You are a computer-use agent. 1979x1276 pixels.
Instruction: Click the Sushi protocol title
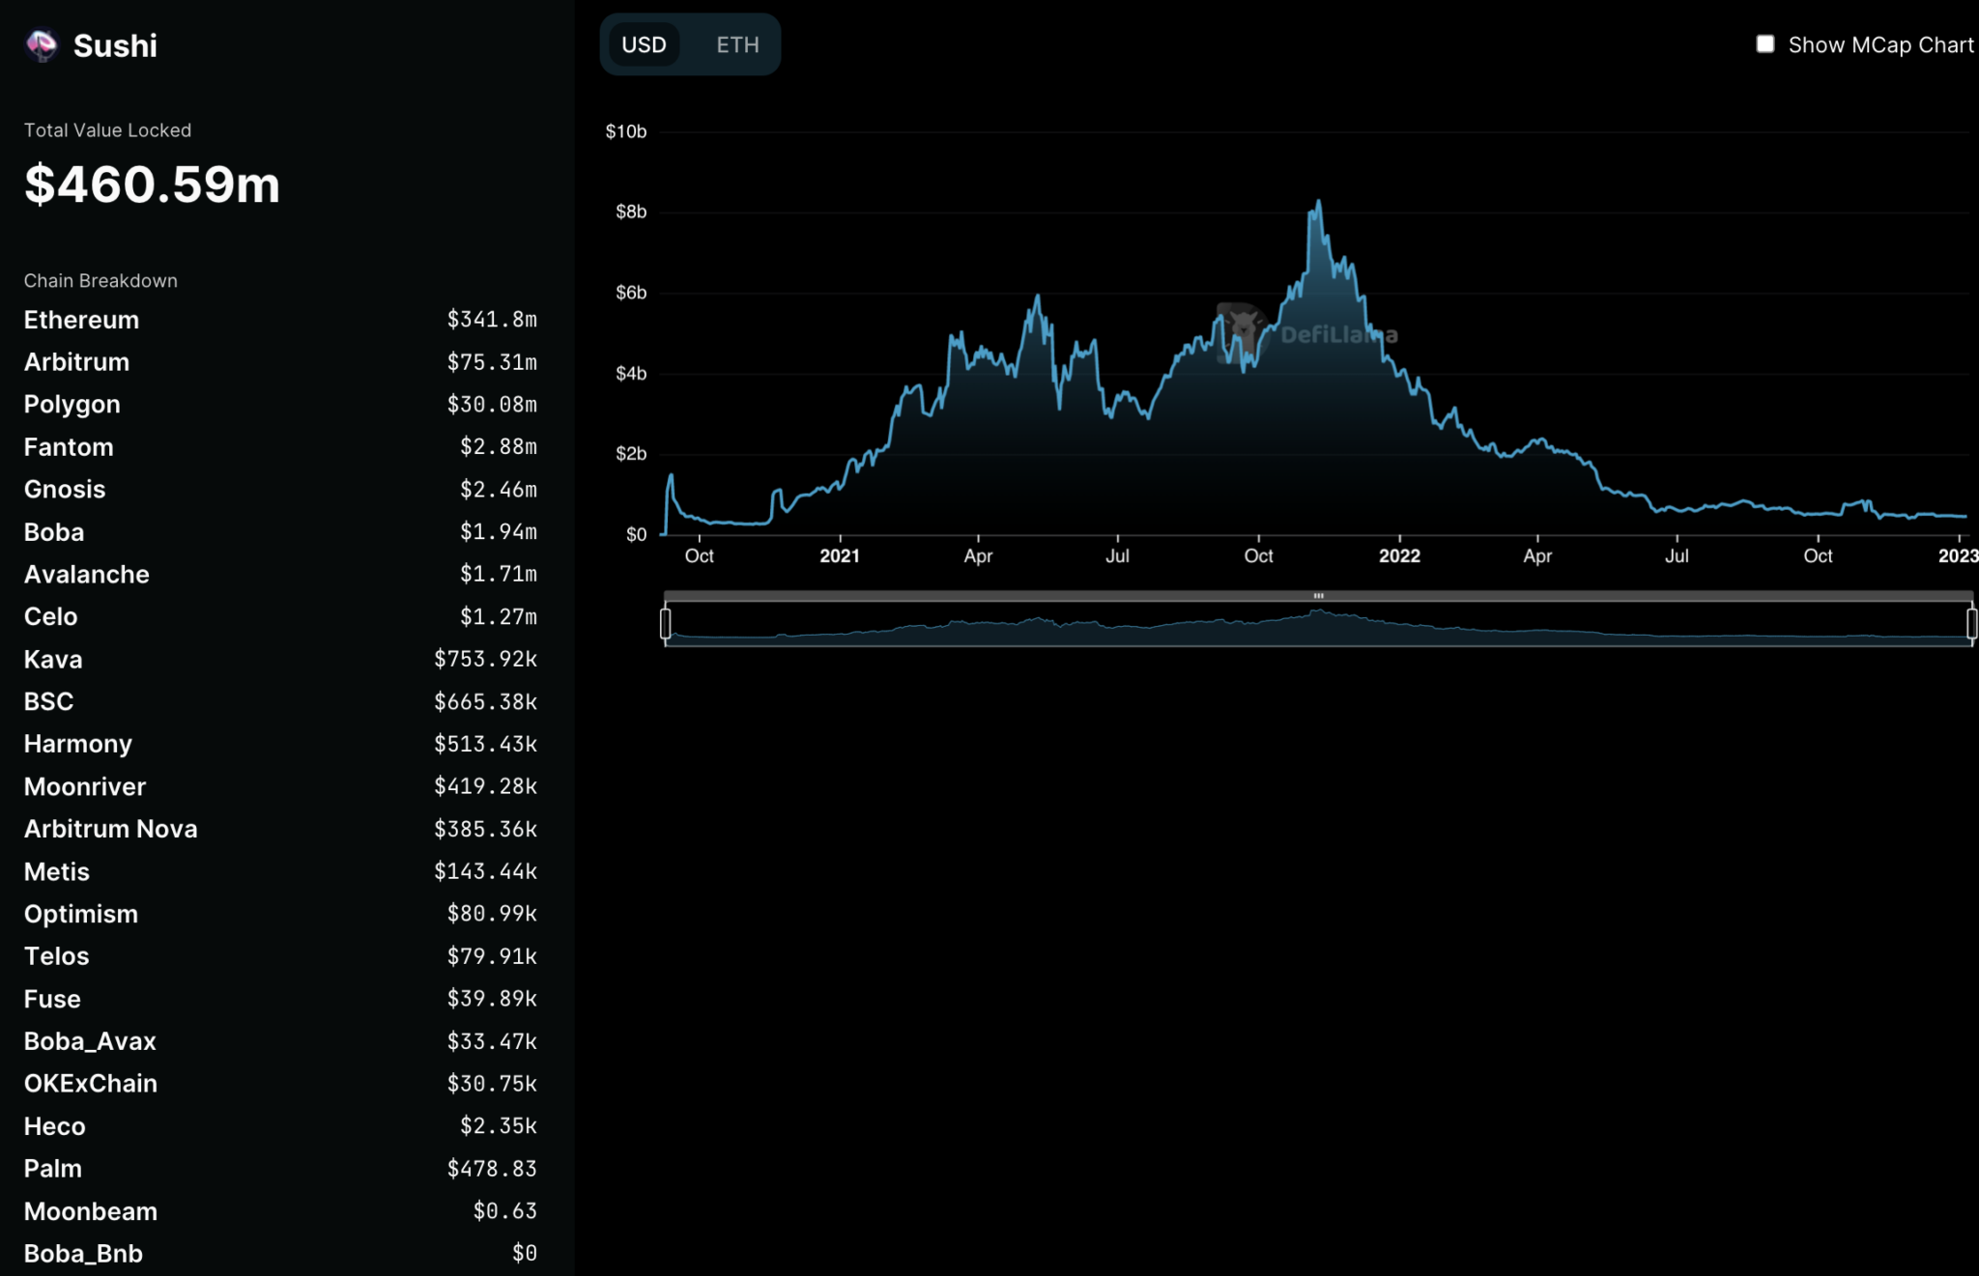115,45
